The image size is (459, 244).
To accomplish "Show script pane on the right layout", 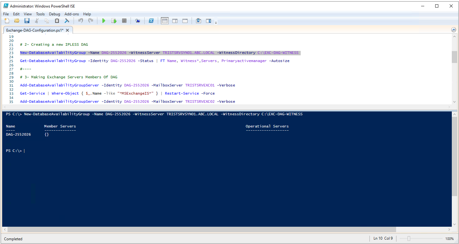I will [175, 21].
